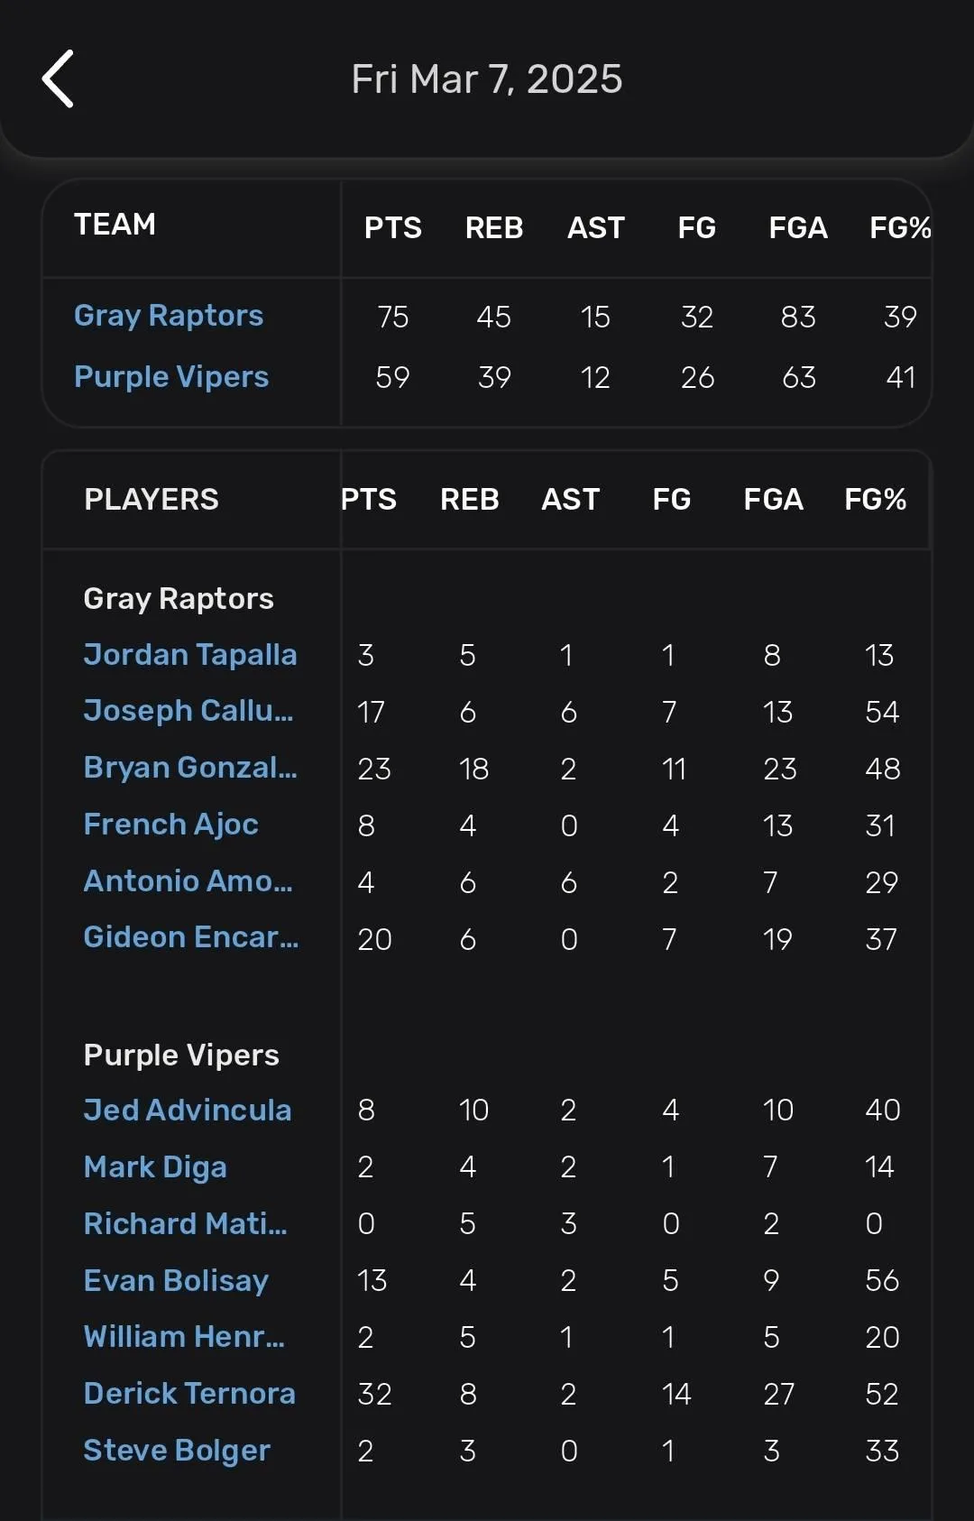Select Steve Bolger player link
974x1521 pixels.
[177, 1452]
